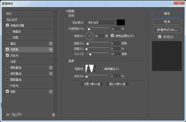Click the 等高线 contour thumbnail
This screenshot has height=122, width=186.
point(90,68)
